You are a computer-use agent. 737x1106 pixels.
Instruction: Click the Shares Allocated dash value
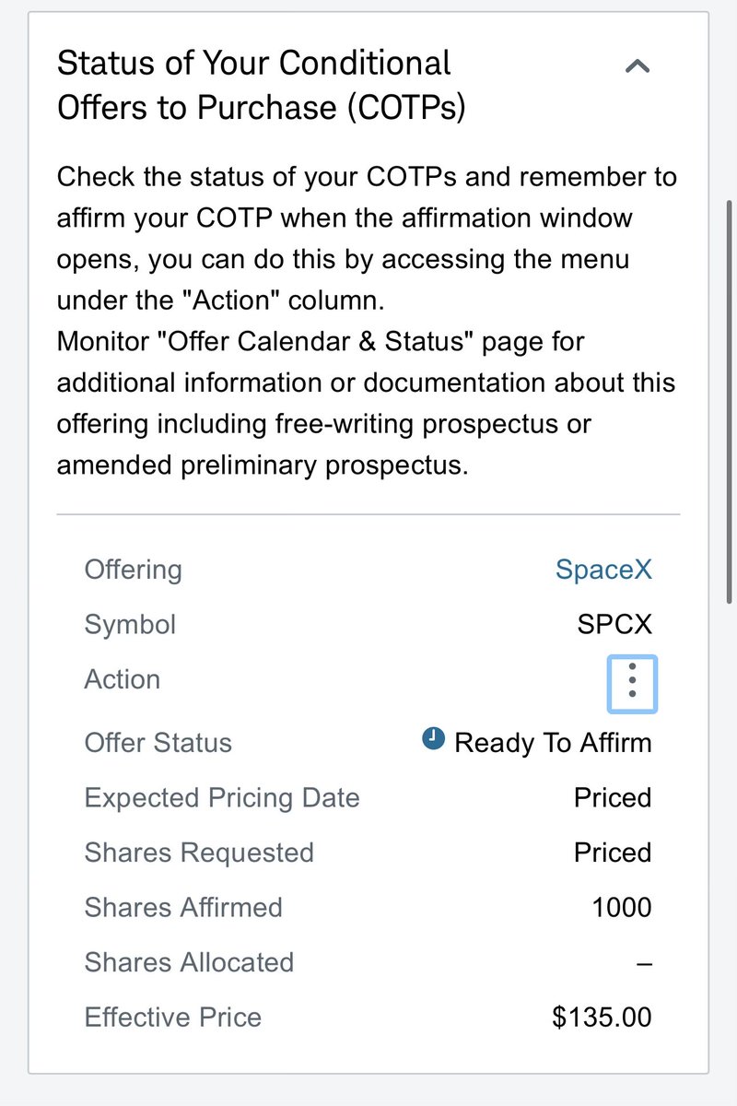click(644, 963)
